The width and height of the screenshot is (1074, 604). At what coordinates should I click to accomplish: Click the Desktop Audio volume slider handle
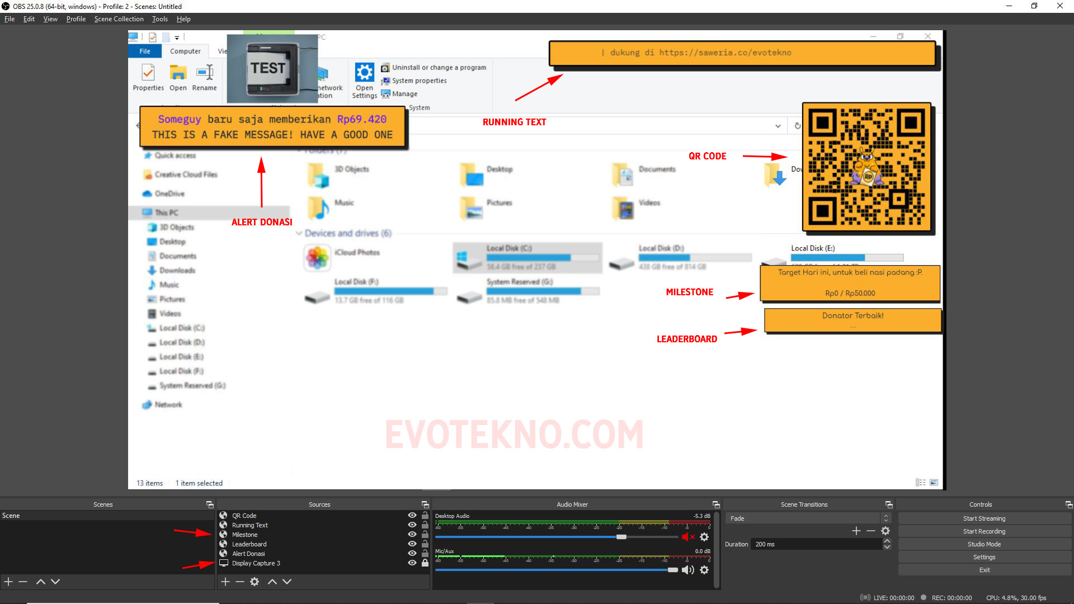(621, 537)
